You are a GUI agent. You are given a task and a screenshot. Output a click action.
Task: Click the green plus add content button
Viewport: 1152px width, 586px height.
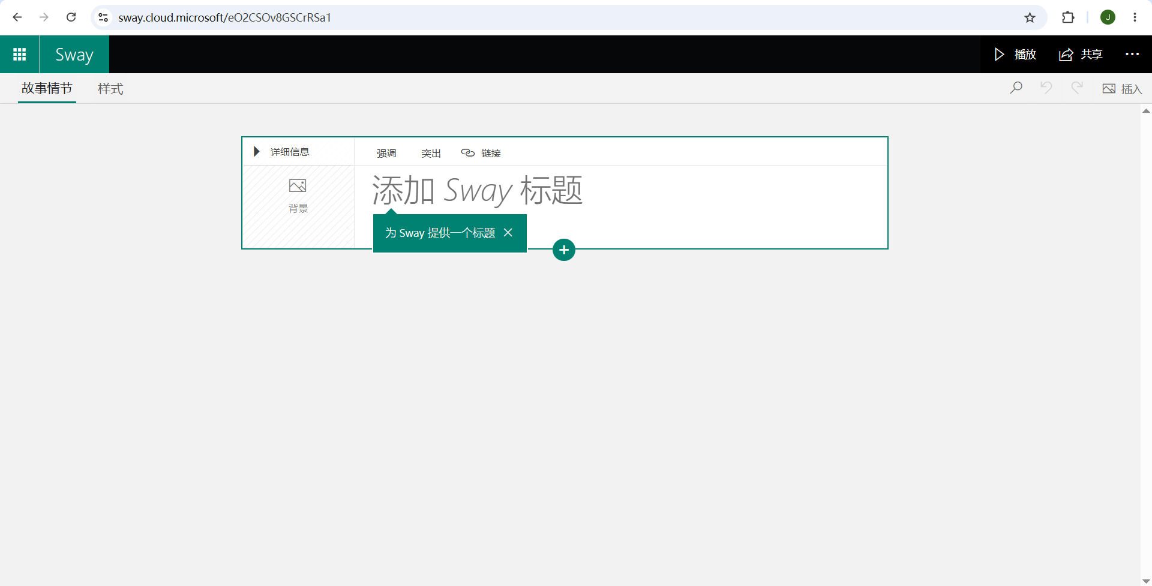pos(564,250)
